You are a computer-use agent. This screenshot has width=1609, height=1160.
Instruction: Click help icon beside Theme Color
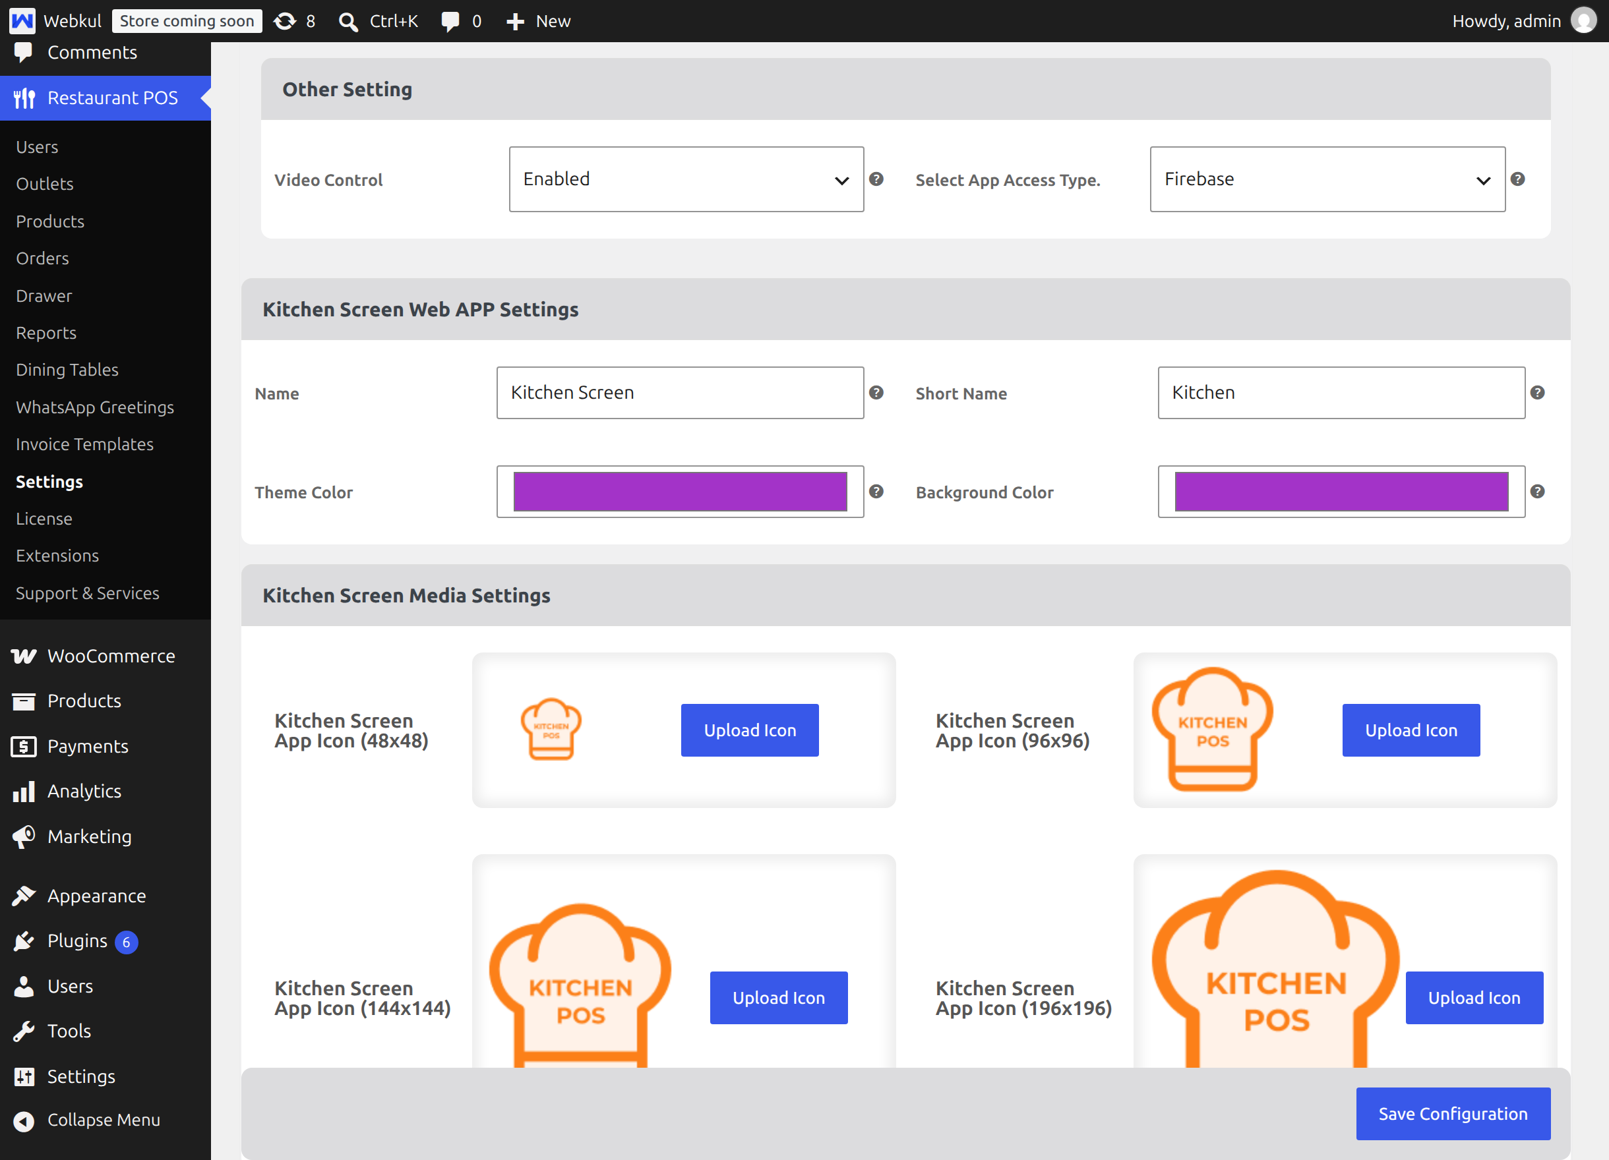[876, 492]
